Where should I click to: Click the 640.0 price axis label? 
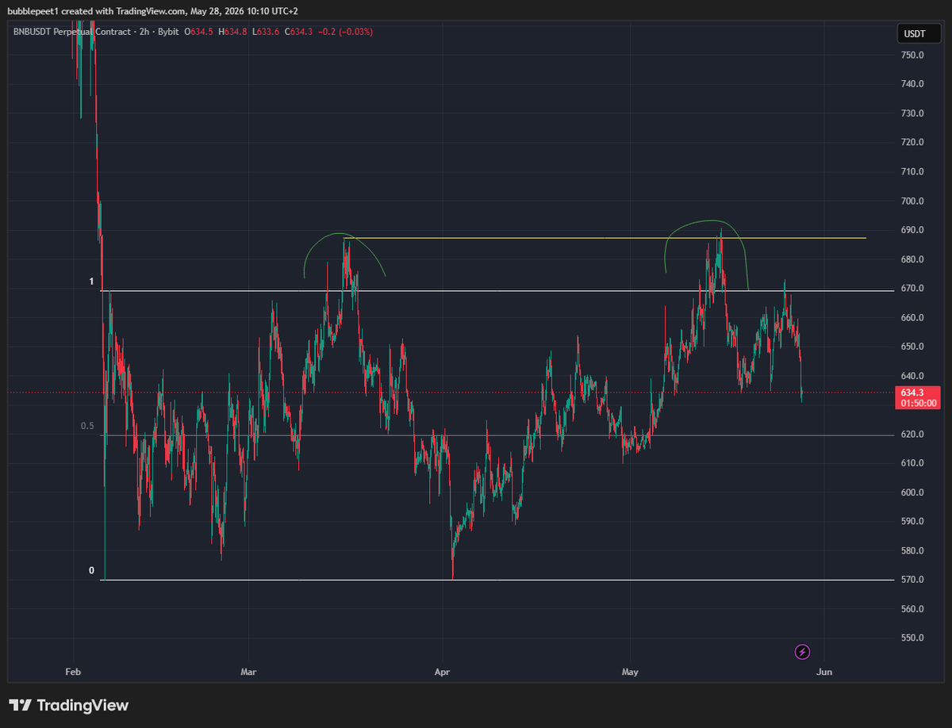pyautogui.click(x=912, y=376)
